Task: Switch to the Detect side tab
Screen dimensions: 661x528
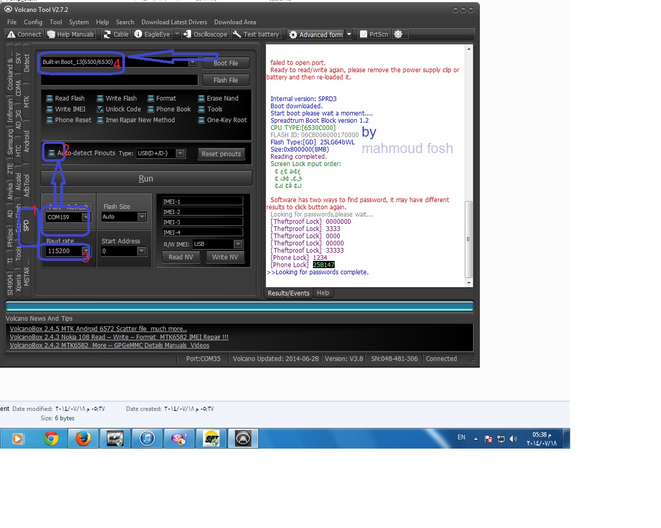Action: tap(26, 63)
